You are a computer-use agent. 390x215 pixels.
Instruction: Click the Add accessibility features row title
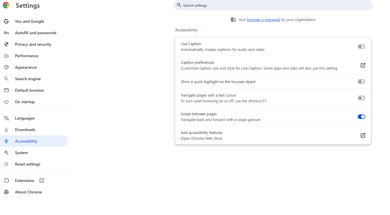(x=202, y=133)
